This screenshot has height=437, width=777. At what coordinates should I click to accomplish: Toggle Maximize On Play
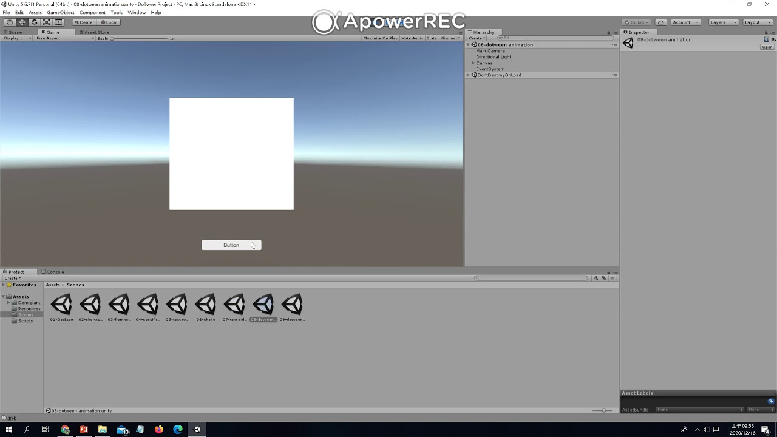380,38
